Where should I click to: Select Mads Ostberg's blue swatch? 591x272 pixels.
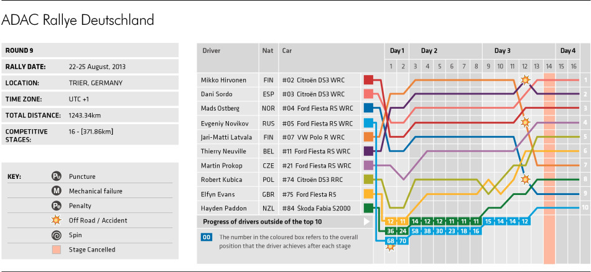pyautogui.click(x=368, y=108)
